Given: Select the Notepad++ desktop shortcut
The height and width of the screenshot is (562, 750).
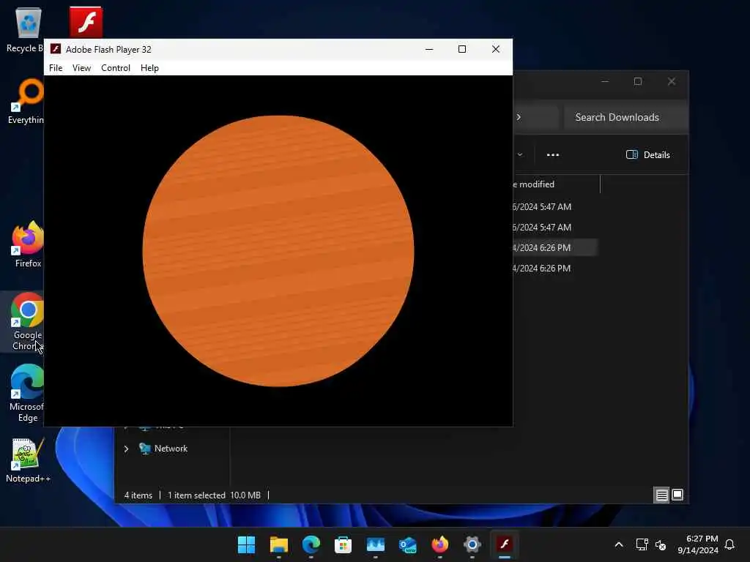Looking at the screenshot, I should coord(28,460).
